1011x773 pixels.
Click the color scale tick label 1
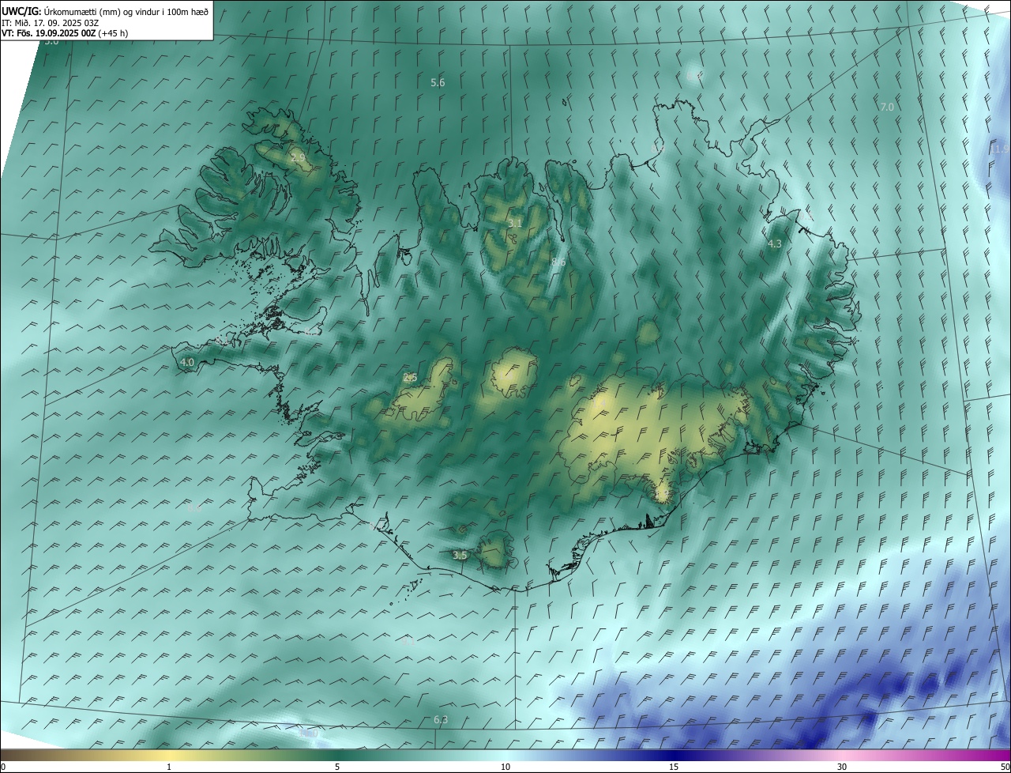click(x=169, y=767)
